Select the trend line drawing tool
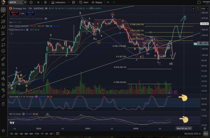210x138 pixels. tap(3, 16)
